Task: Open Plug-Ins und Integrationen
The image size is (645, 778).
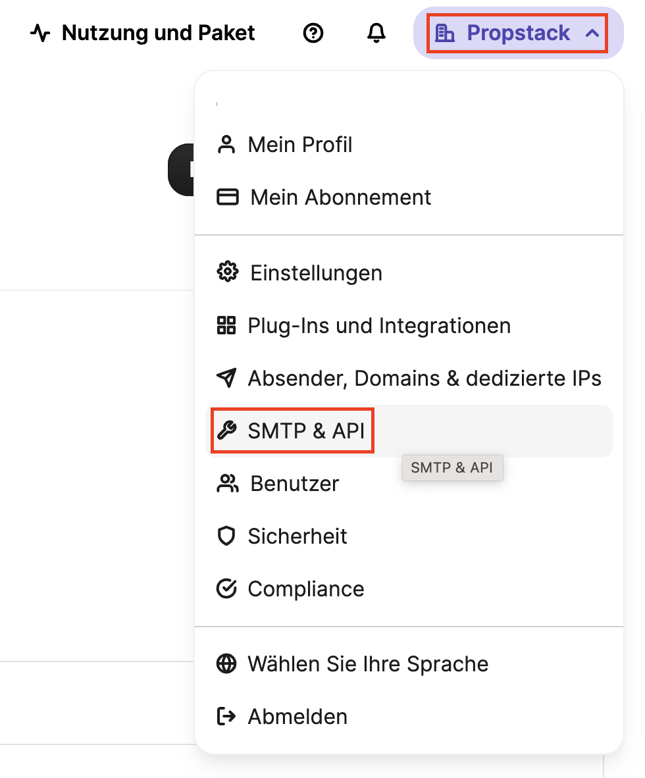Action: coord(379,325)
